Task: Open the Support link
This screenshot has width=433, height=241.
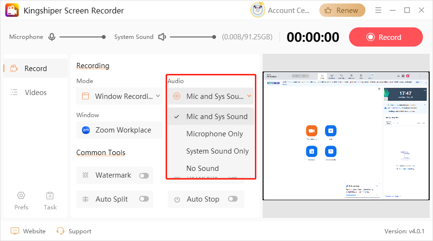Action: click(80, 231)
